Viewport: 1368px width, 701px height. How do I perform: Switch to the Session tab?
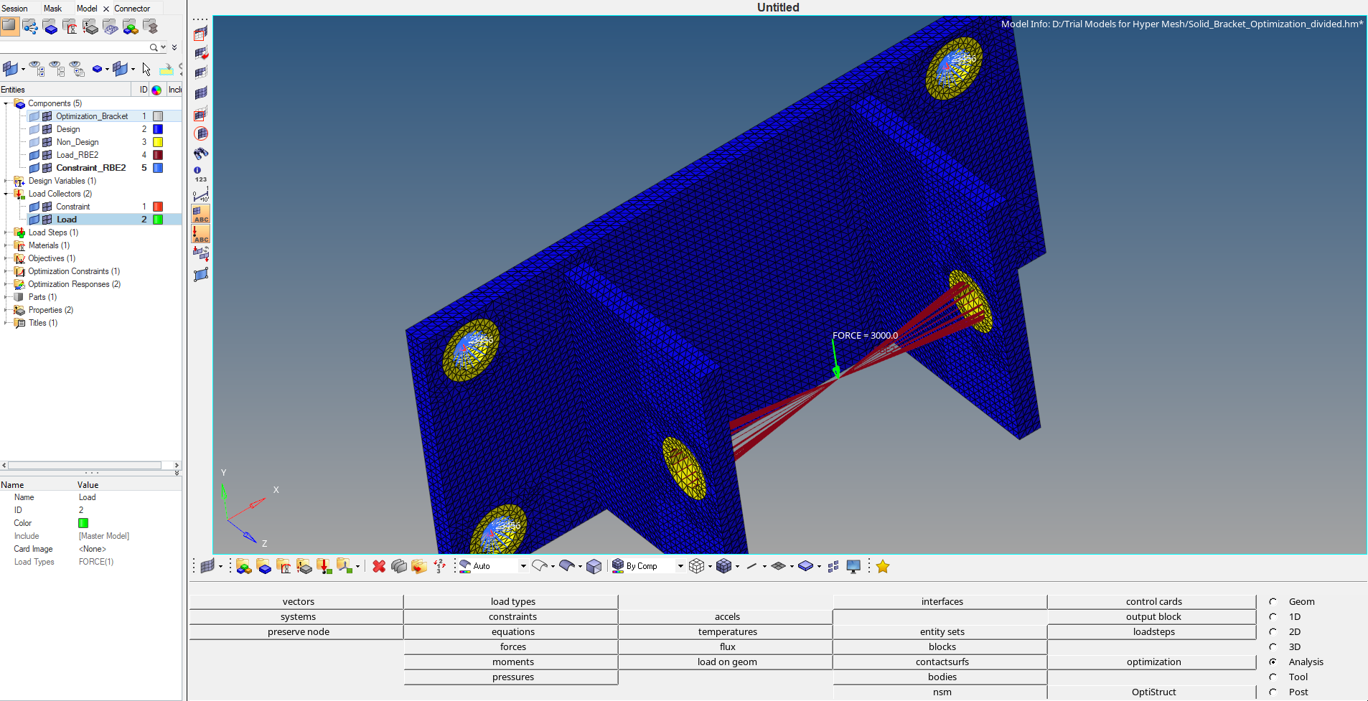click(15, 8)
